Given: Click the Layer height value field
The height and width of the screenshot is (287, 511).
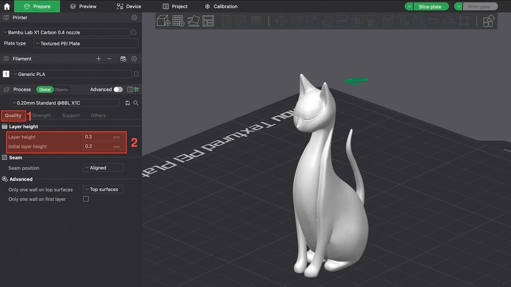Looking at the screenshot, I should pos(103,137).
